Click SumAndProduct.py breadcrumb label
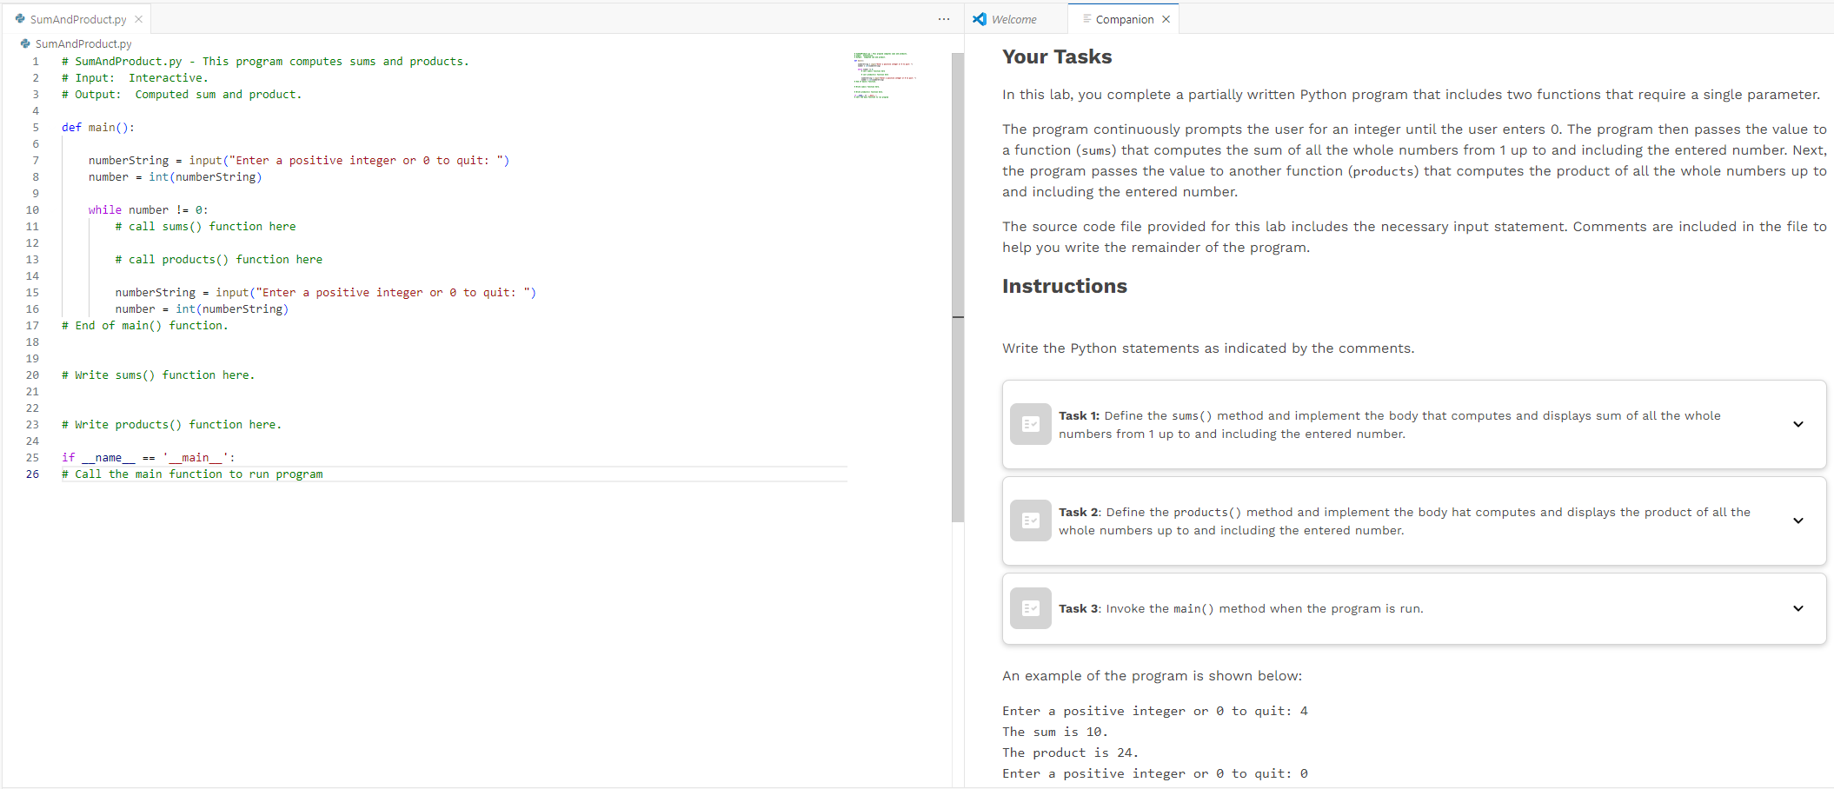Viewport: 1834px width, 789px height. click(83, 43)
